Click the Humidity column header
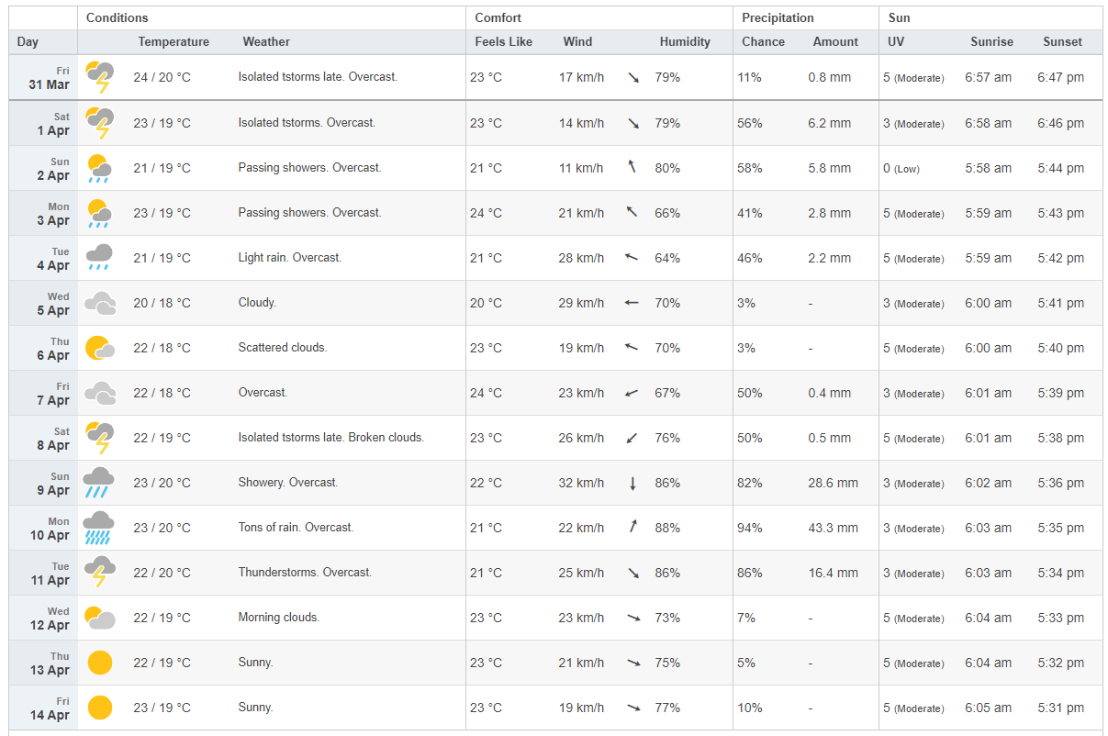1108x736 pixels. tap(685, 42)
